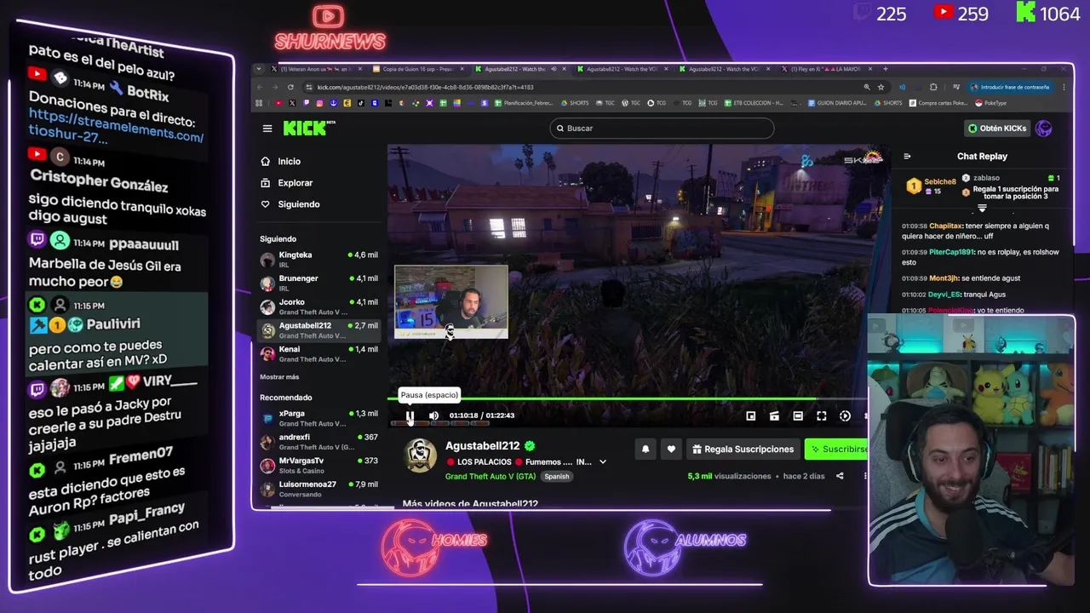Switch to Veteran Anon X browser tab
The width and height of the screenshot is (1090, 613).
point(315,69)
